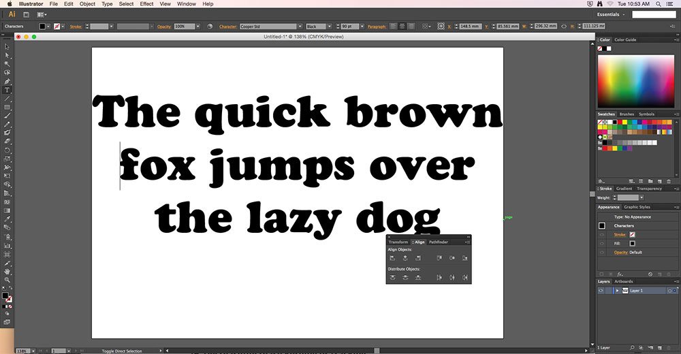The image size is (681, 354).
Task: Select the Pen tool
Action: pos(7,81)
